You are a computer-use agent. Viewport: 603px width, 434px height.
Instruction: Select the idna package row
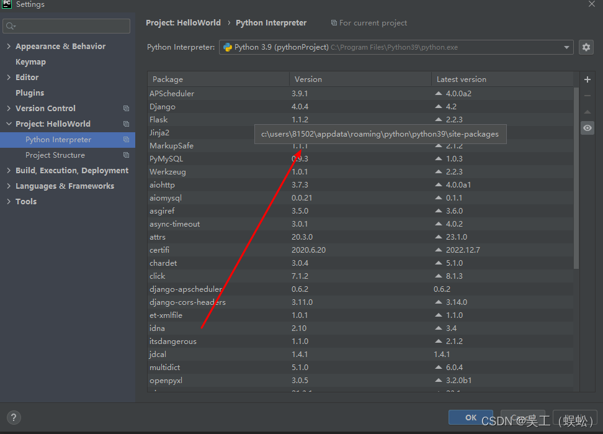point(360,328)
